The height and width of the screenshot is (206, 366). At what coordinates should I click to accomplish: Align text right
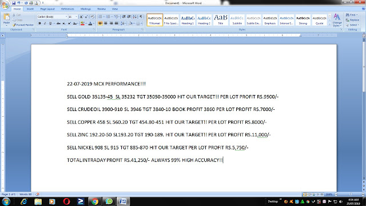coord(111,23)
